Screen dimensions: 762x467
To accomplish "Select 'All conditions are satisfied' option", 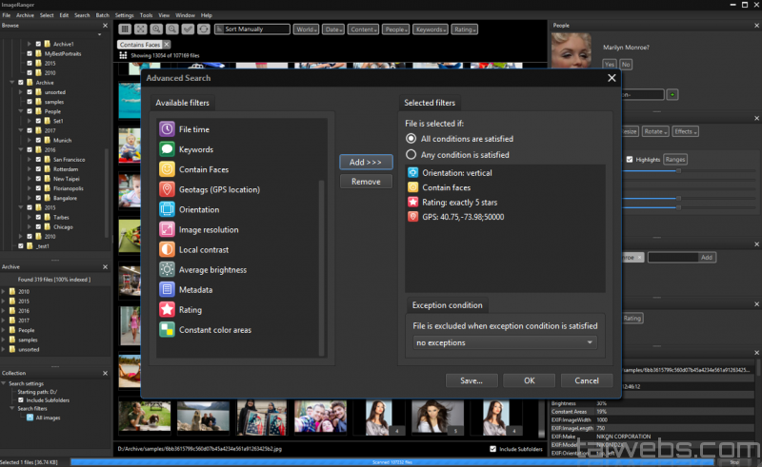I will 411,139.
